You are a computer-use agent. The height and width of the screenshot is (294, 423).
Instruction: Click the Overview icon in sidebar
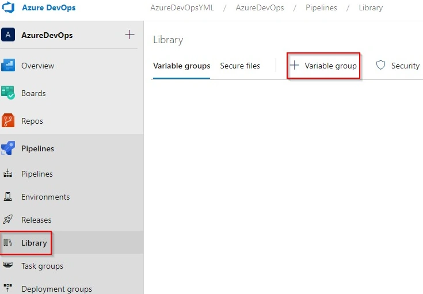click(x=8, y=65)
